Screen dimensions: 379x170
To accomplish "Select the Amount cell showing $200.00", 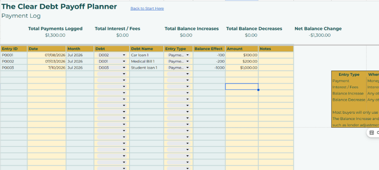I will pos(242,61).
